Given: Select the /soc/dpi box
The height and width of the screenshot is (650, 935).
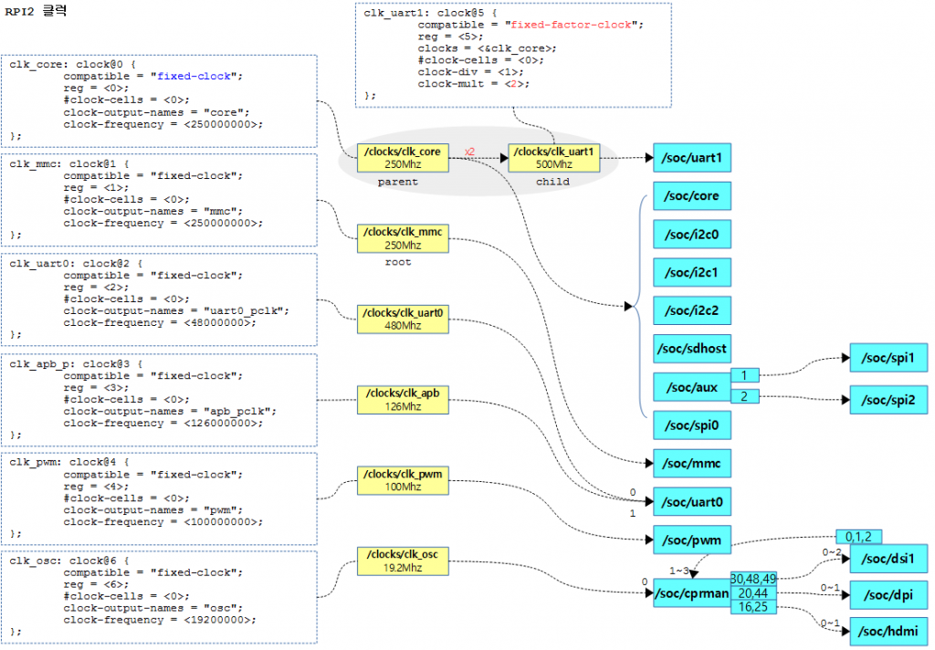Looking at the screenshot, I should pos(888,595).
